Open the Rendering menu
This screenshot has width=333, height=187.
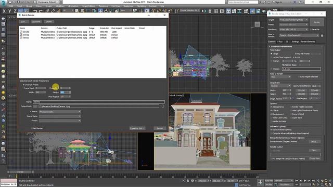click(103, 6)
